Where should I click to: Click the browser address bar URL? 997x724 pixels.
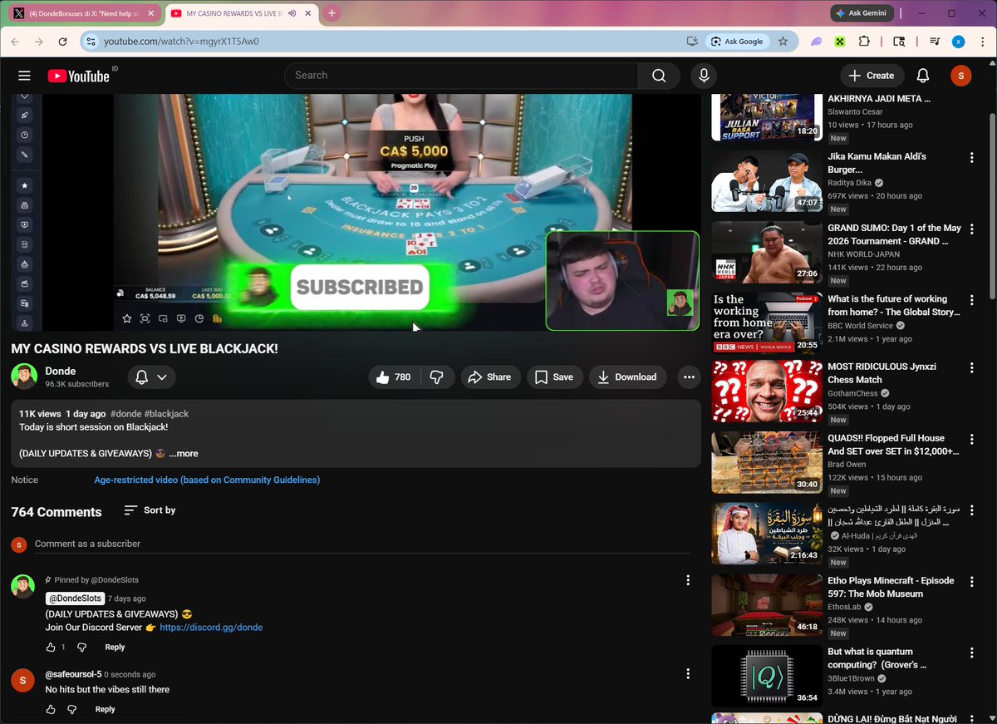pos(181,42)
